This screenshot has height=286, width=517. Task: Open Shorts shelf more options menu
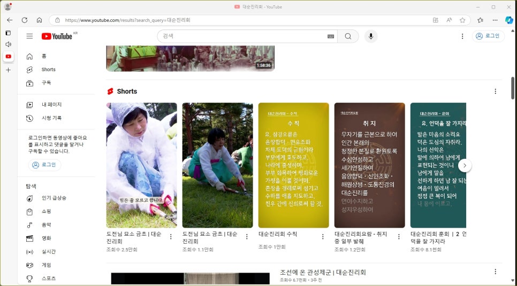[x=495, y=91]
